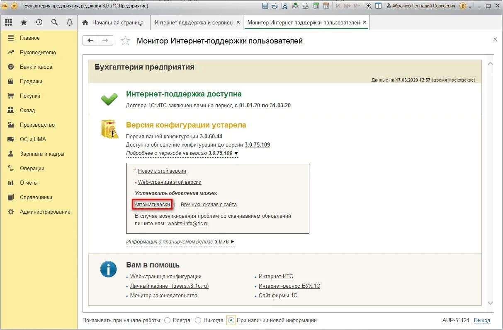503x330 pixels.
Task: Click the M- memory subtract button
Action: 357,6
